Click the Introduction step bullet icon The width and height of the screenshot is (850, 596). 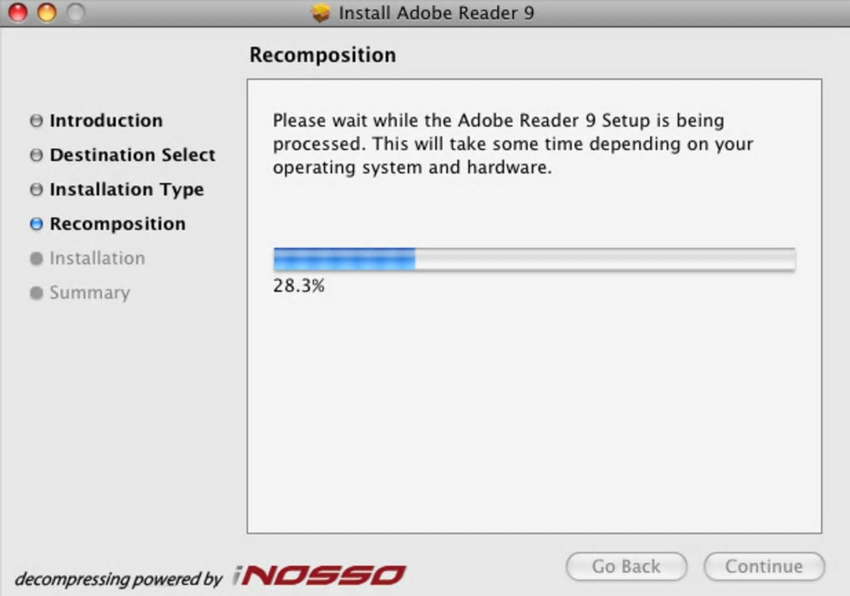[x=36, y=121]
